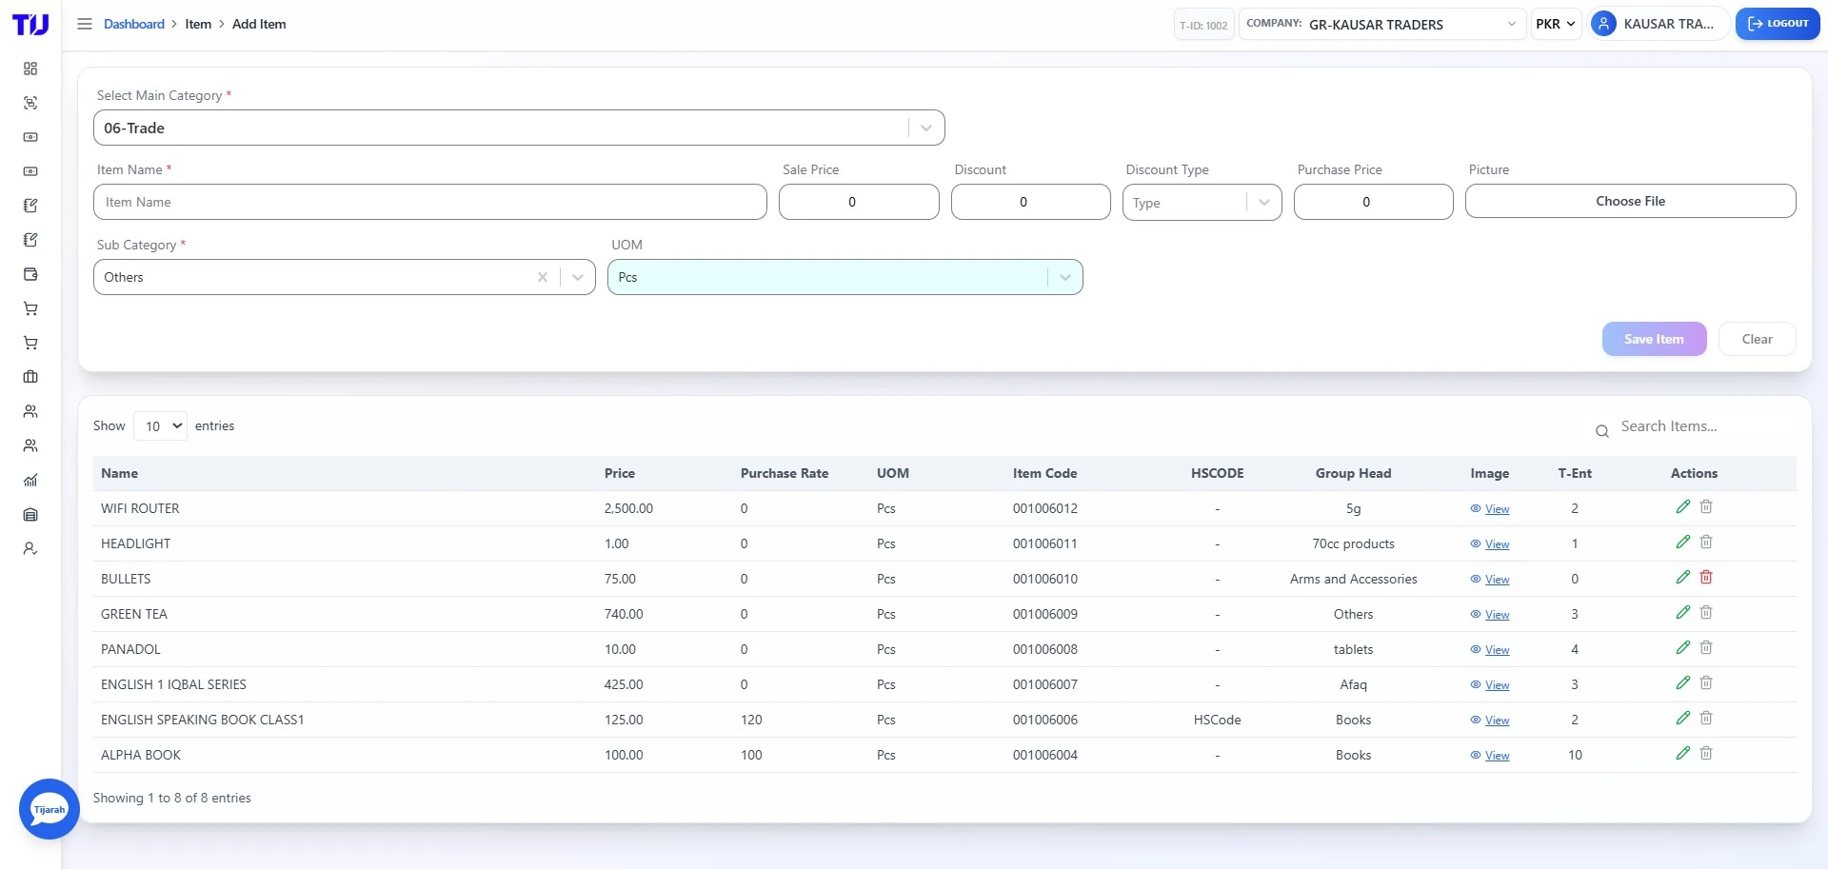Screen dimensions: 1828x869
Task: Select the barcode scan icon in sidebar
Action: click(30, 103)
